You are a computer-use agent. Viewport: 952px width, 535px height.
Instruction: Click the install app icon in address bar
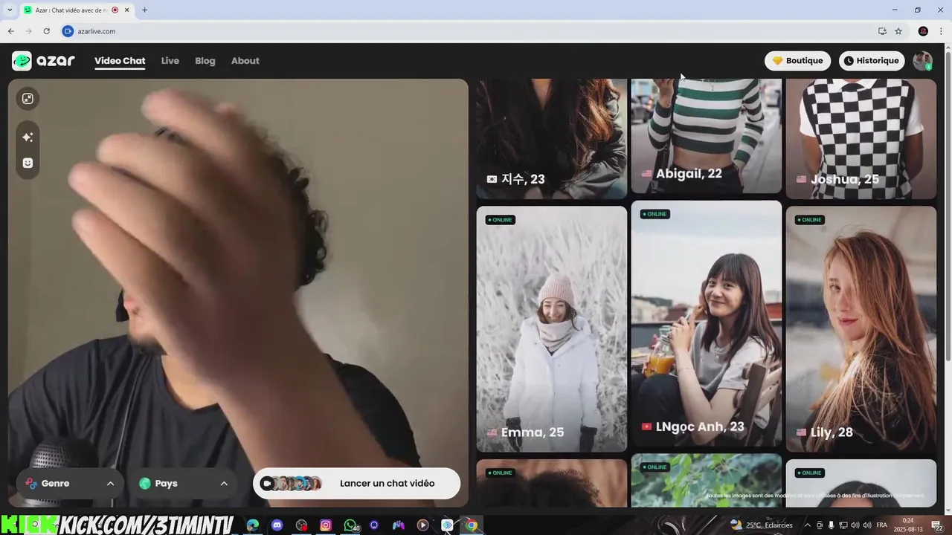click(882, 31)
